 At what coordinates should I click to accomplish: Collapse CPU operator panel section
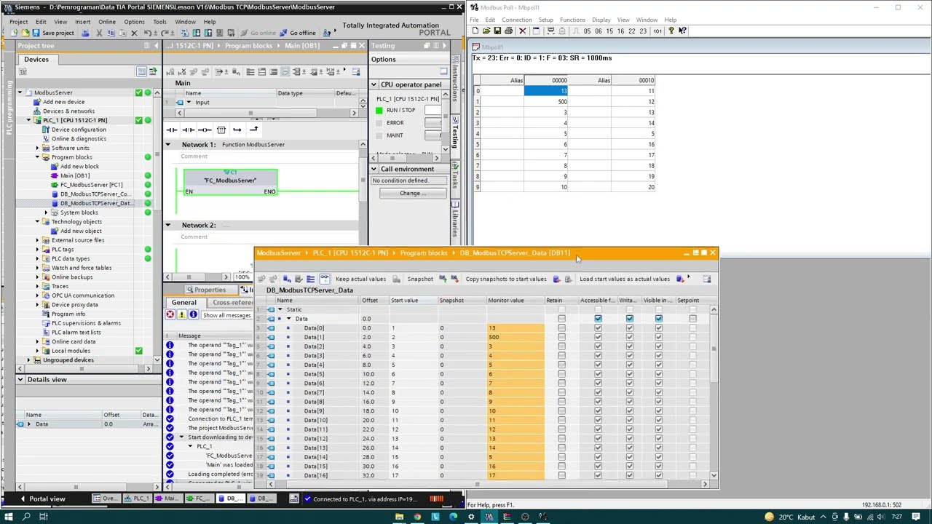pos(374,84)
